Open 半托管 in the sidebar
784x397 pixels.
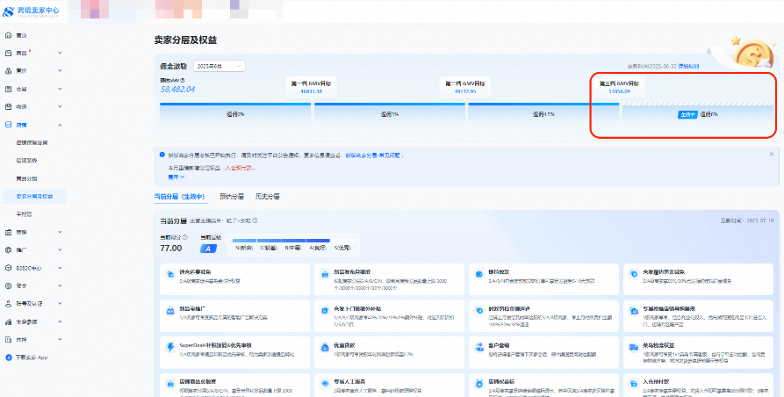(24, 213)
